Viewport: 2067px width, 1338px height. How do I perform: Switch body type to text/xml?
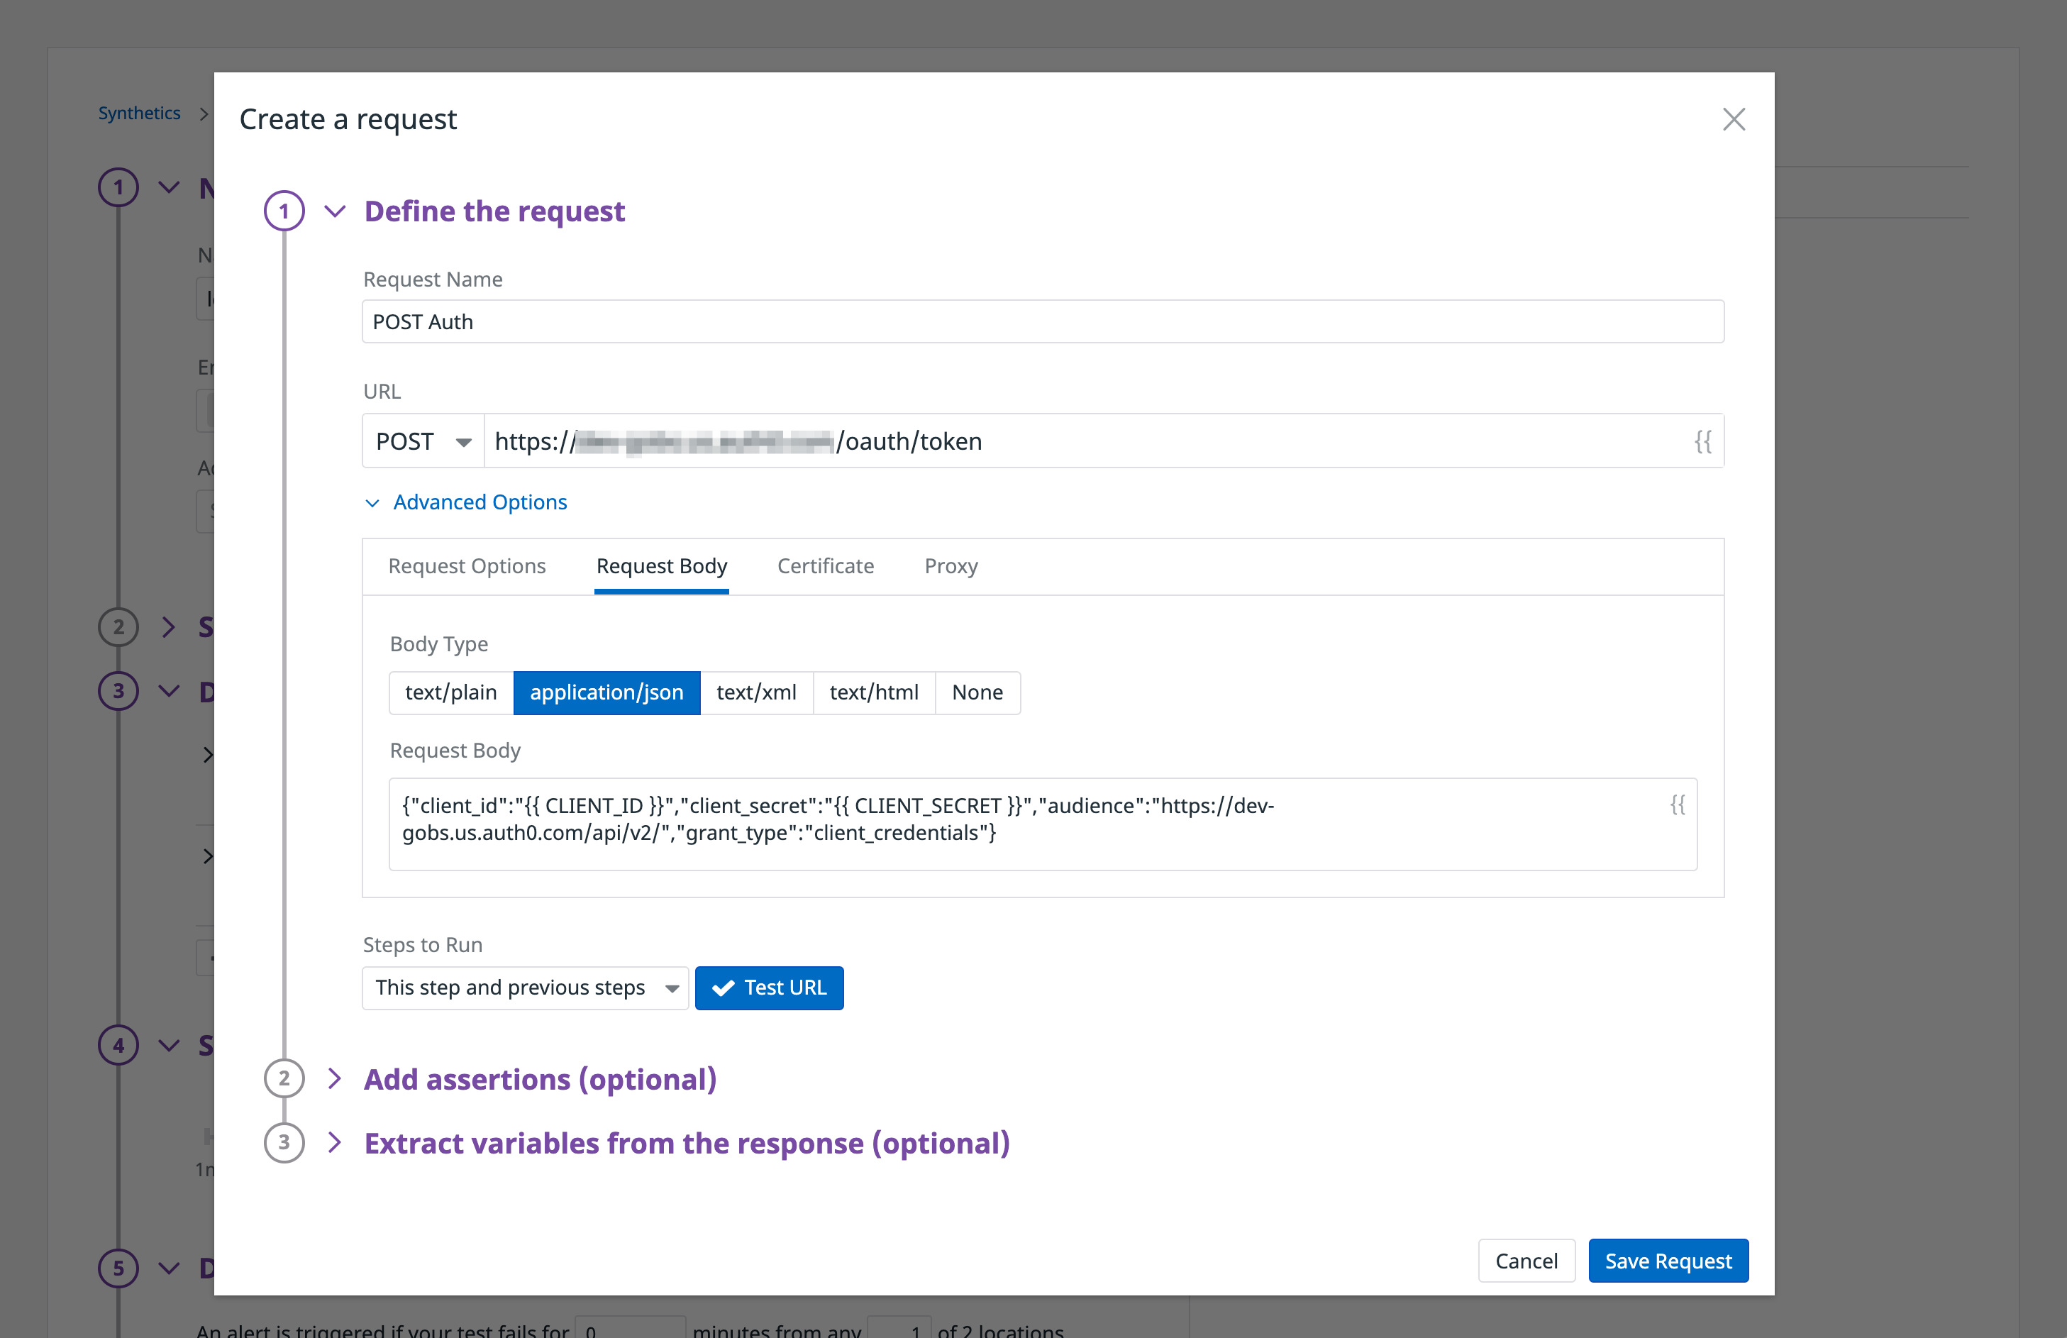pos(756,692)
